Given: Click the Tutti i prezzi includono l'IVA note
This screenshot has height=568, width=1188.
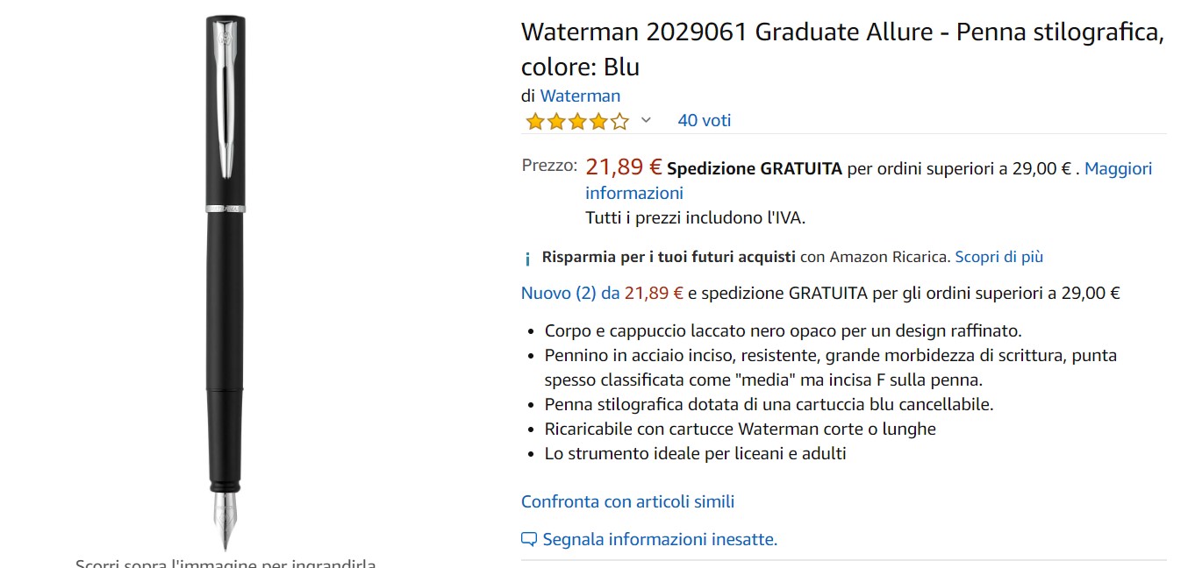Looking at the screenshot, I should coord(695,217).
